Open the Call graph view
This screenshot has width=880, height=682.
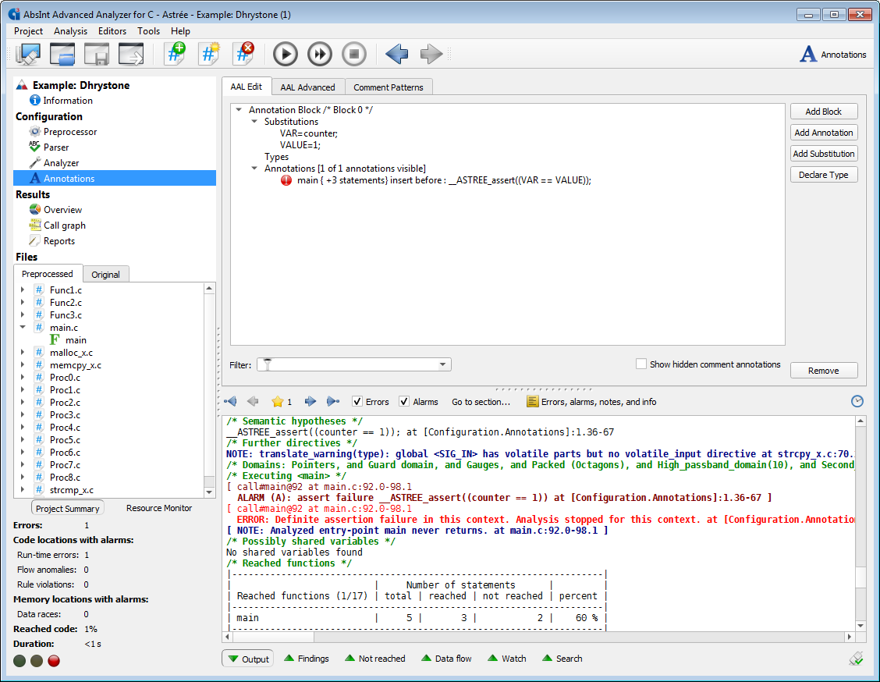65,226
